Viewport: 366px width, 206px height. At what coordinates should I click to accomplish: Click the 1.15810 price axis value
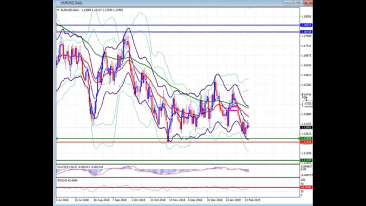tap(306, 75)
